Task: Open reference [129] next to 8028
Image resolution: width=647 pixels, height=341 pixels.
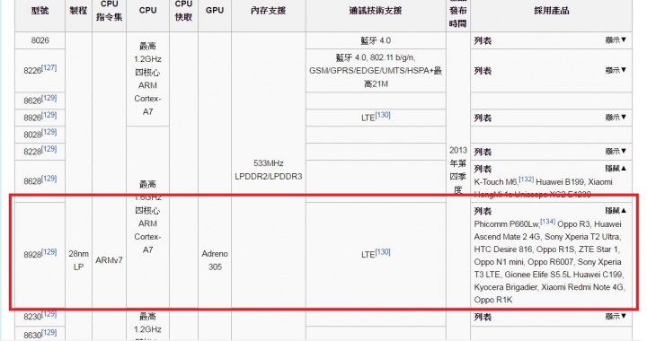Action: pos(49,132)
